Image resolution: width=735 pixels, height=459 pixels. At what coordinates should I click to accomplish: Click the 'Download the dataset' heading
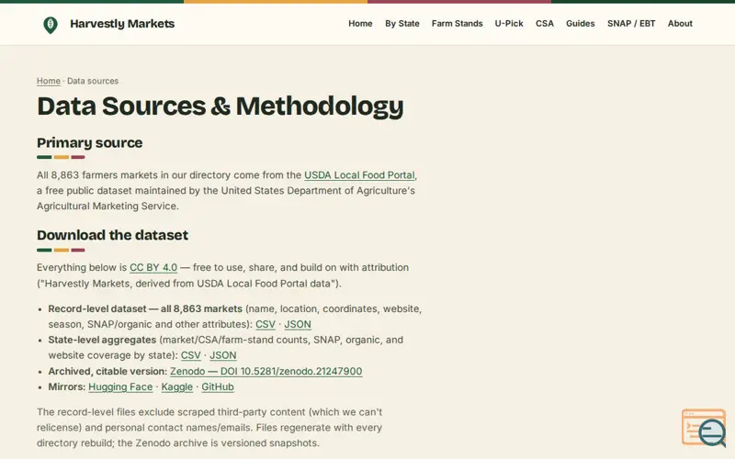click(112, 235)
